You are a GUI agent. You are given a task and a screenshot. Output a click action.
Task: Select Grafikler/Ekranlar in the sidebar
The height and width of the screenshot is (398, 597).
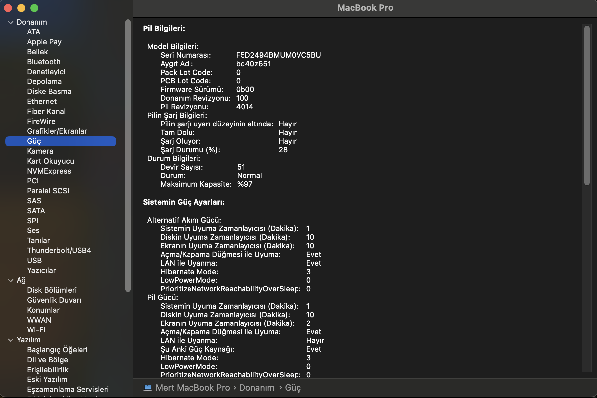pos(57,131)
